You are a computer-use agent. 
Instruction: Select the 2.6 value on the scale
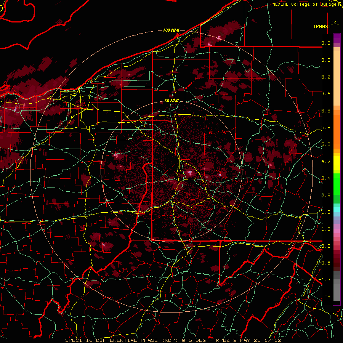pyautogui.click(x=326, y=196)
